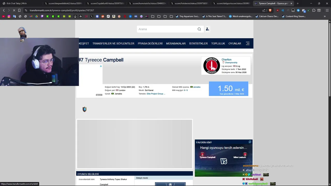This screenshot has width=331, height=186.
Task: Open the Shazam extension icon
Action: (x=298, y=10)
